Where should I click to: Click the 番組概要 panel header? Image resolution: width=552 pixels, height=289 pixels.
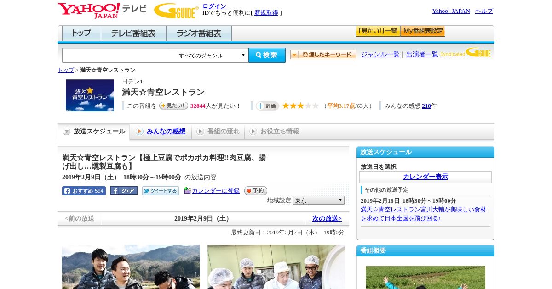pos(425,251)
